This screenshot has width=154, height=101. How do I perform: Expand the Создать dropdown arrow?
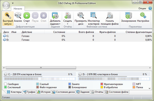click(68, 24)
